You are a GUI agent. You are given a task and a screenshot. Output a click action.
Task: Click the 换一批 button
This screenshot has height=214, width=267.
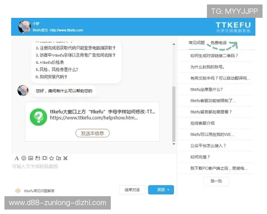tap(216, 181)
